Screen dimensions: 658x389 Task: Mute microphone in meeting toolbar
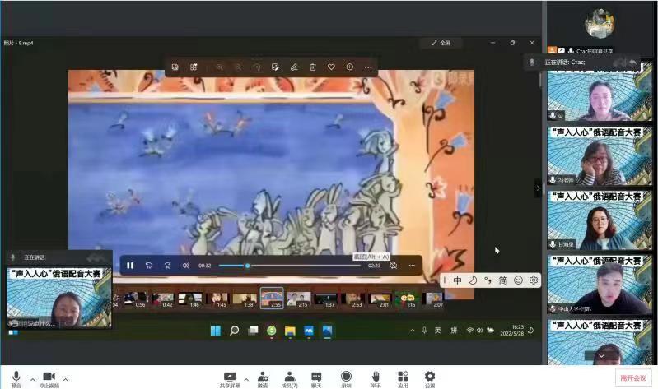[x=16, y=379]
